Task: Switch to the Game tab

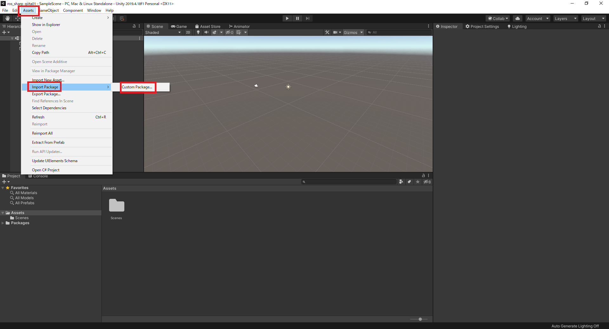Action: pyautogui.click(x=179, y=26)
